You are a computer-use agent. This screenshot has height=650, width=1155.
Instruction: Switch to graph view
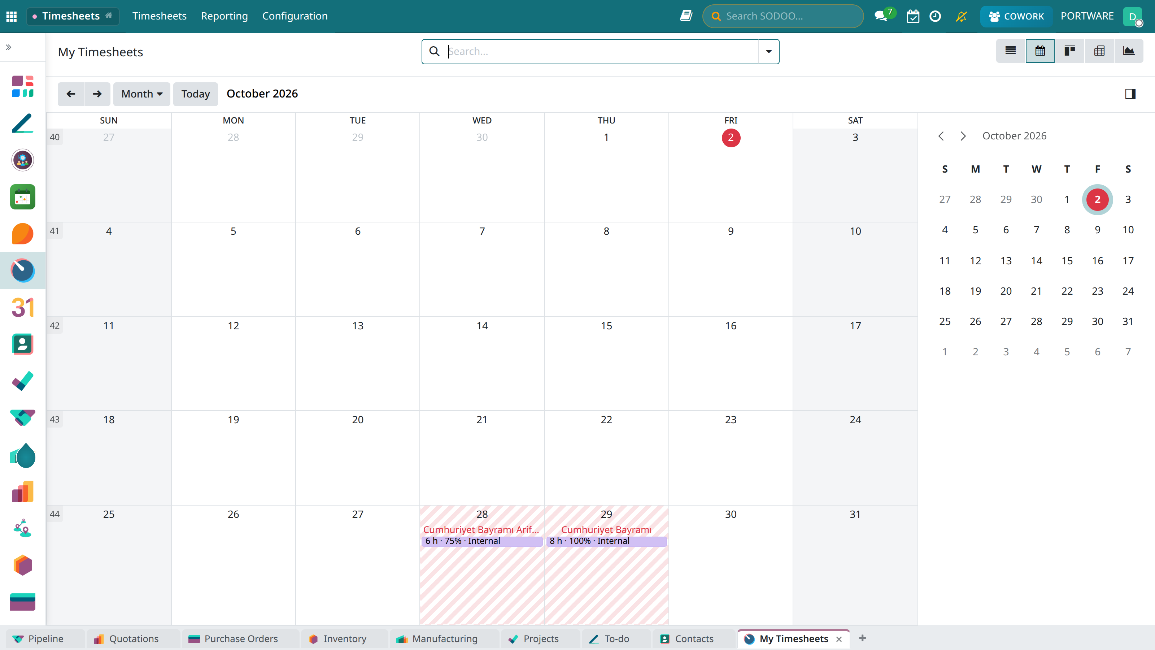point(1129,51)
